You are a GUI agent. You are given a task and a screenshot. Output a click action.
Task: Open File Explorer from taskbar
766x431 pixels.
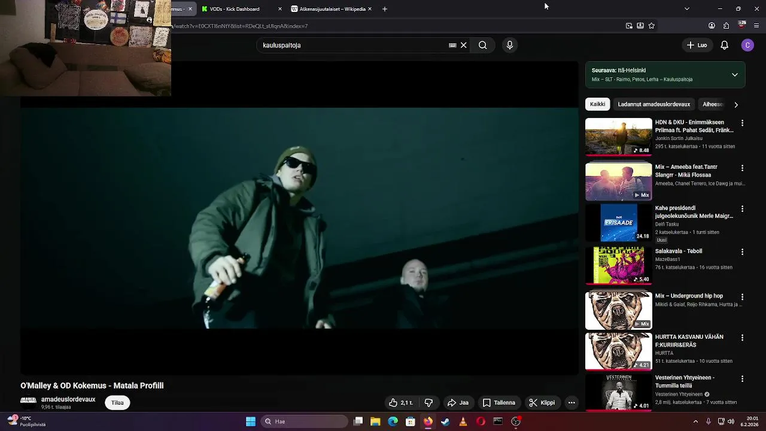click(375, 421)
